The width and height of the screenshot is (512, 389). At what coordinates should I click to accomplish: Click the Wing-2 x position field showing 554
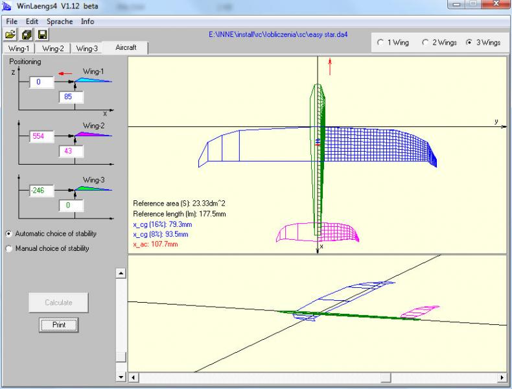[x=43, y=137]
